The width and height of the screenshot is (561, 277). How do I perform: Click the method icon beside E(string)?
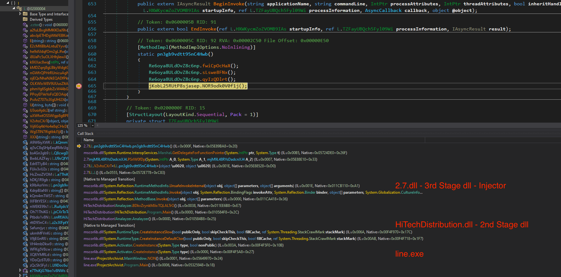tap(25, 41)
